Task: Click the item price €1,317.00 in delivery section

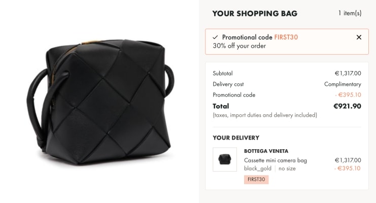Action: [x=348, y=160]
